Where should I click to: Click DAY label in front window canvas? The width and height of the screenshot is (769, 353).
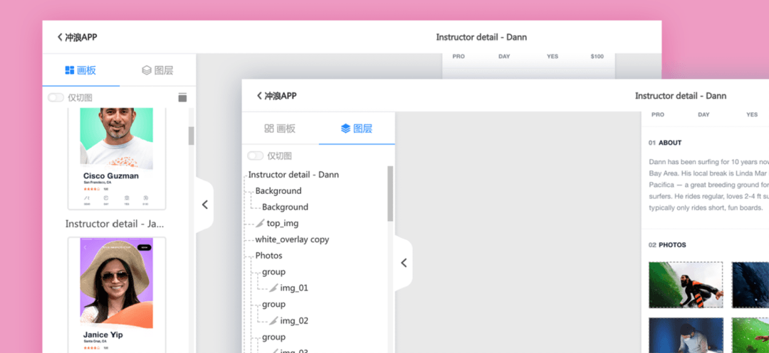coord(703,114)
